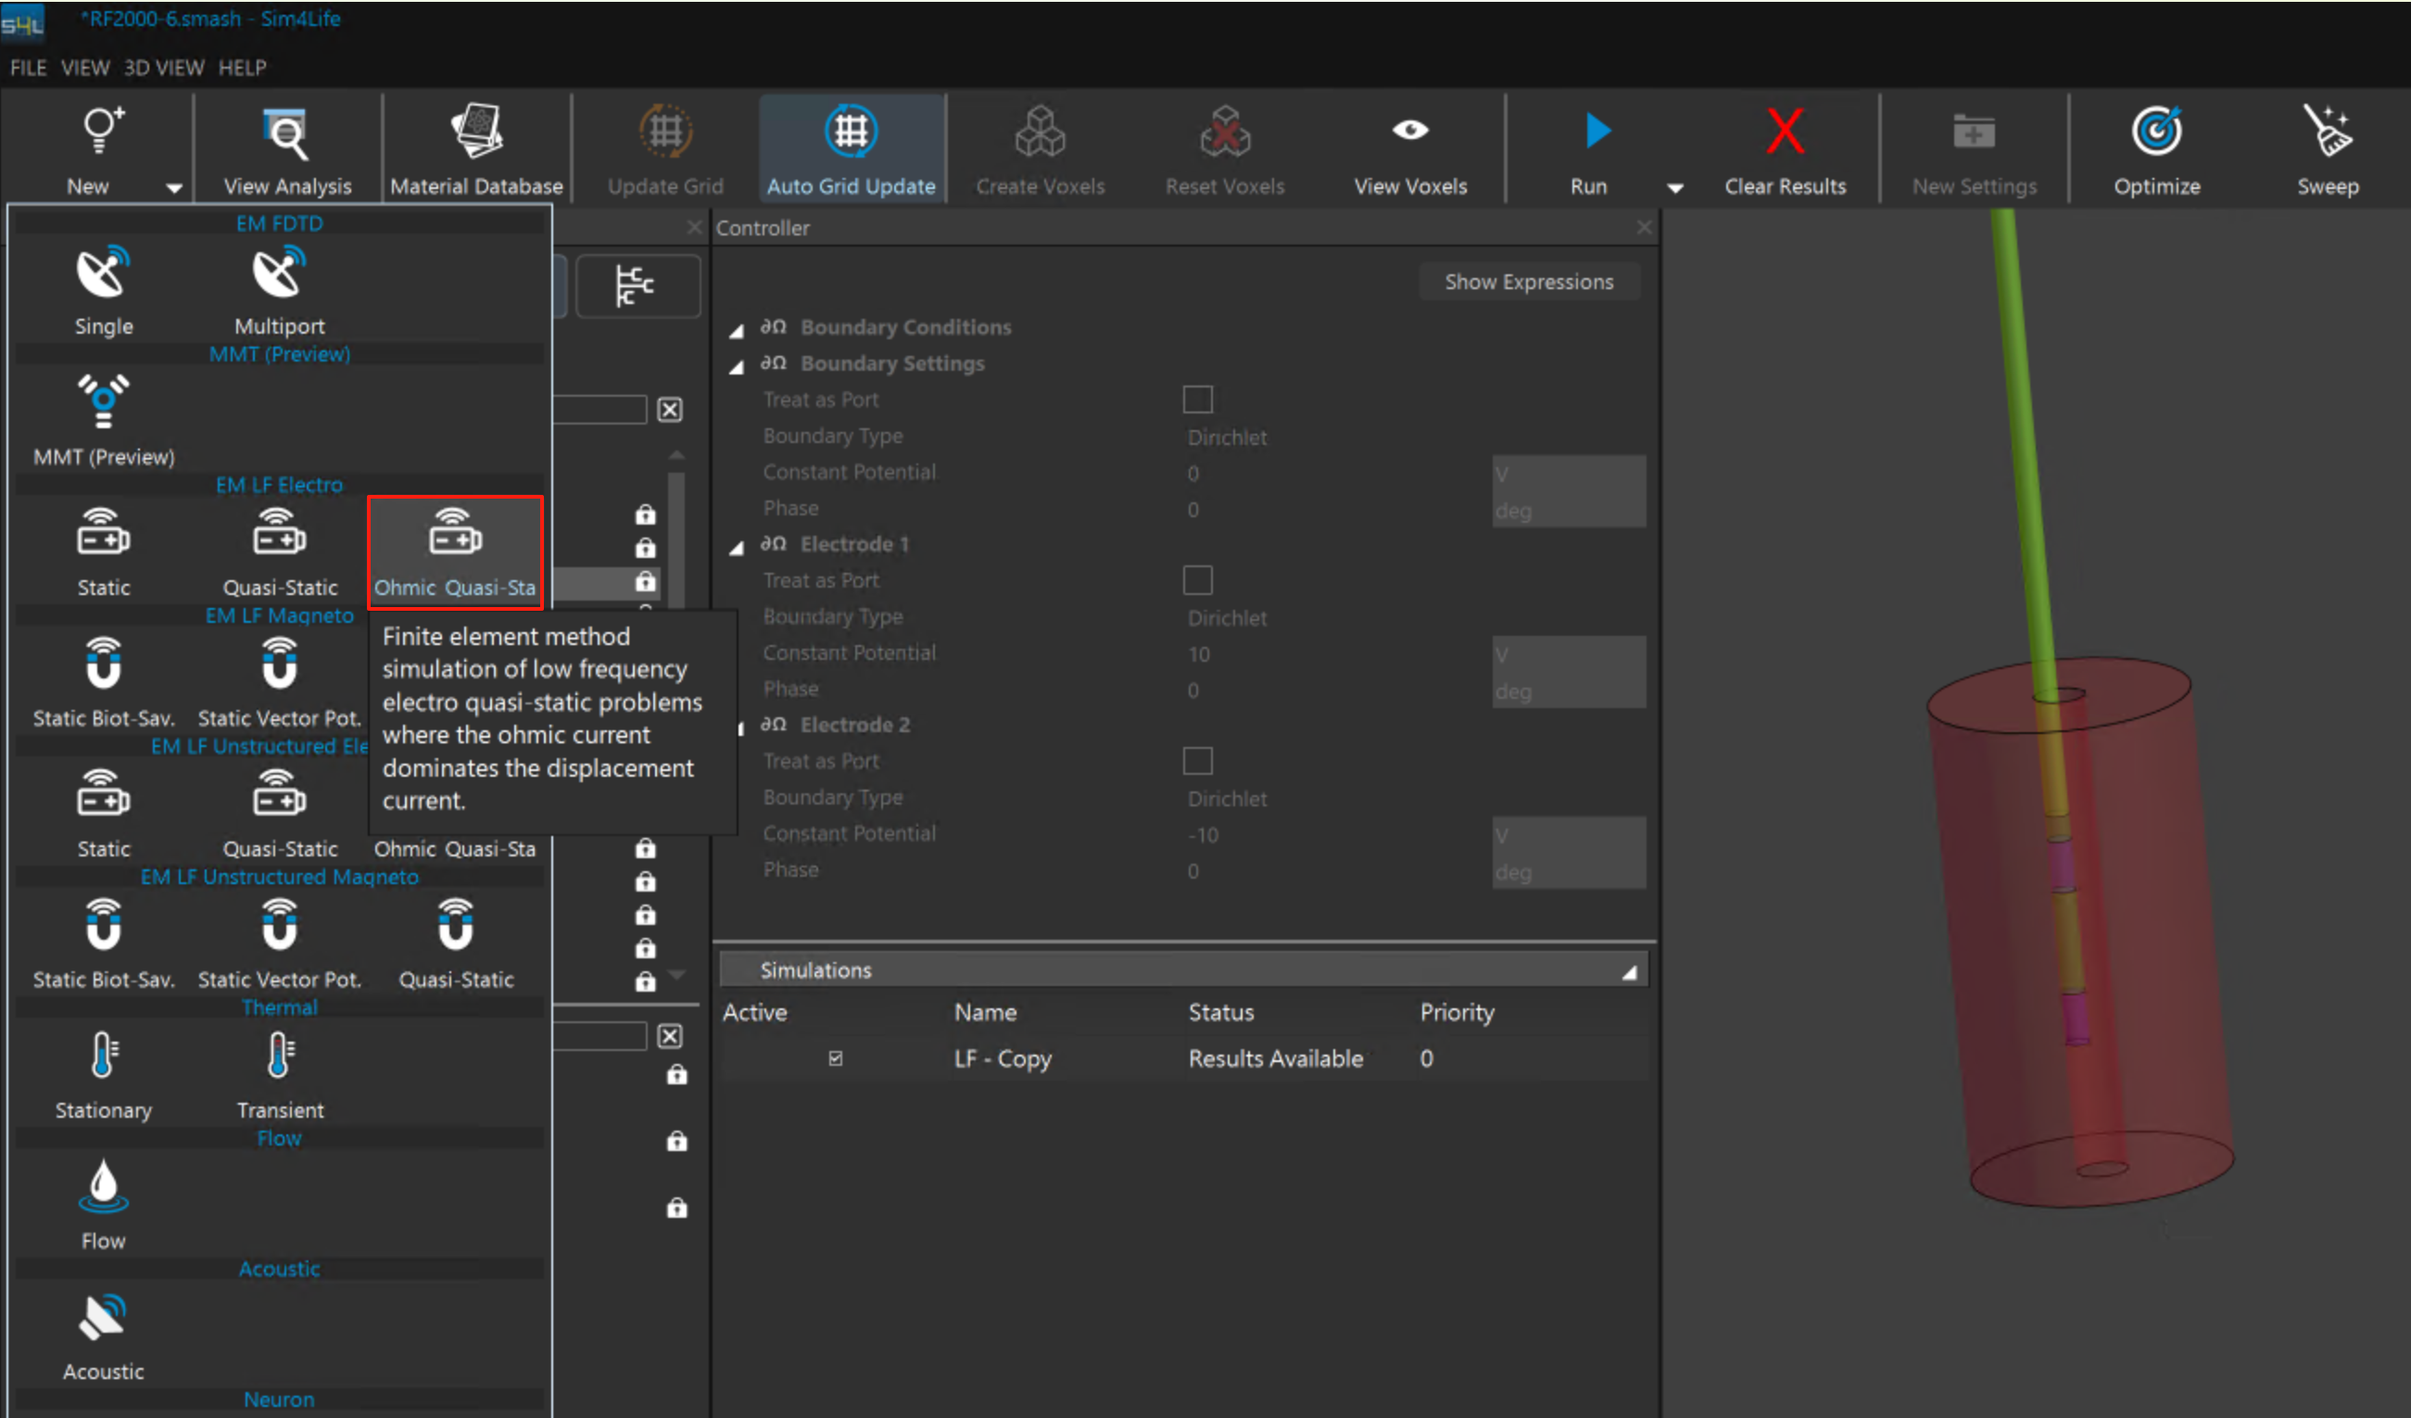Open the 3D VIEW menu
The height and width of the screenshot is (1418, 2411).
[x=164, y=68]
